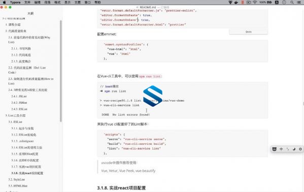Open input method settings gear icon
304x192 pixels.
(x=300, y=149)
